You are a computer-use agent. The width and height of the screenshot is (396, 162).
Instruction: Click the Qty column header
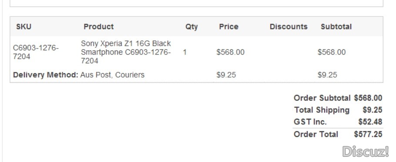pyautogui.click(x=191, y=27)
